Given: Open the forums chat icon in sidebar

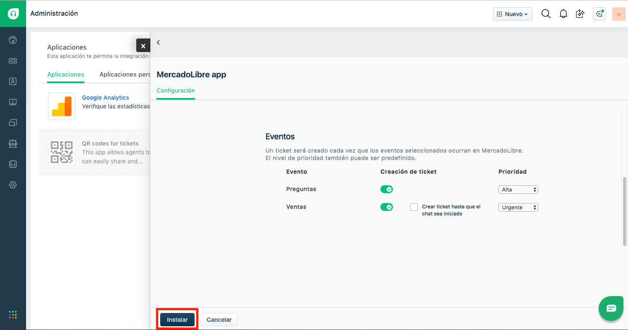Looking at the screenshot, I should click(13, 123).
